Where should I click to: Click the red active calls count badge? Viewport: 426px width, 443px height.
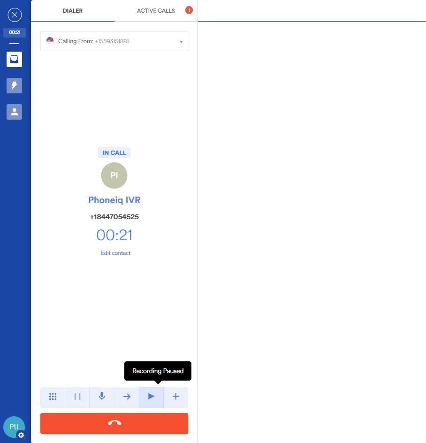click(x=189, y=10)
